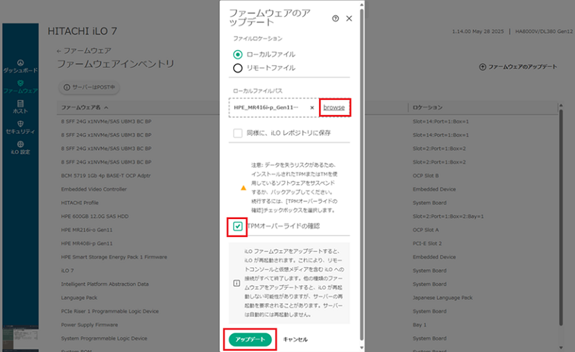The image size is (575, 352).
Task: Close the firmware update dialog
Action: [349, 18]
